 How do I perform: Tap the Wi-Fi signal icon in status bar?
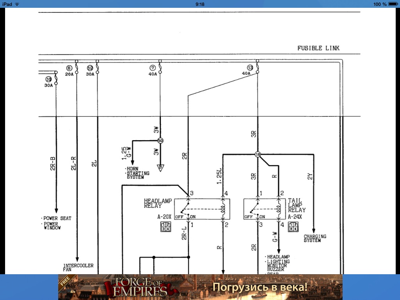point(17,4)
